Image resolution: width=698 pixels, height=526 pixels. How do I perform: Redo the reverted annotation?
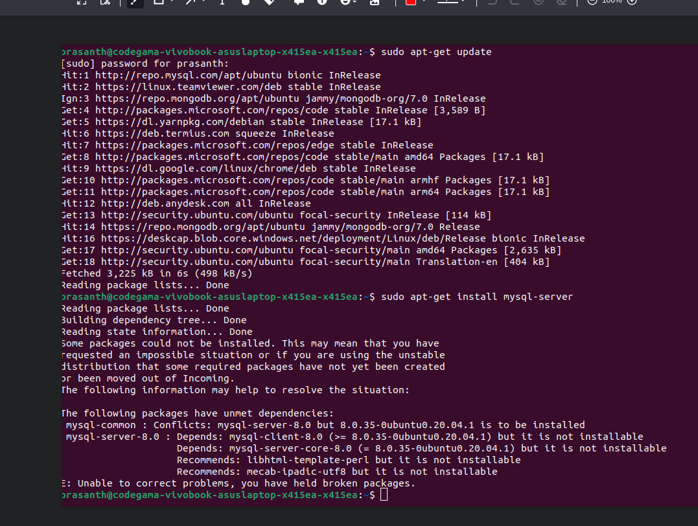pos(515,3)
